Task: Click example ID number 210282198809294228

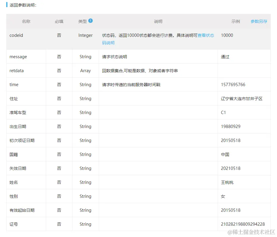Action: click(x=243, y=224)
